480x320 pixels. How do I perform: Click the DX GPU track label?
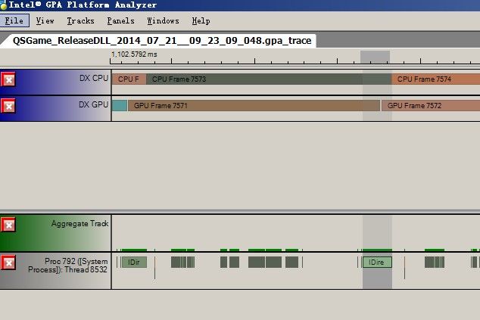click(93, 104)
